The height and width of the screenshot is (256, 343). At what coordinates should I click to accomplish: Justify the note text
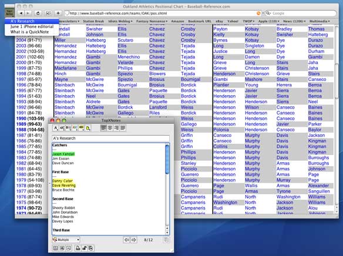pyautogui.click(x=123, y=128)
